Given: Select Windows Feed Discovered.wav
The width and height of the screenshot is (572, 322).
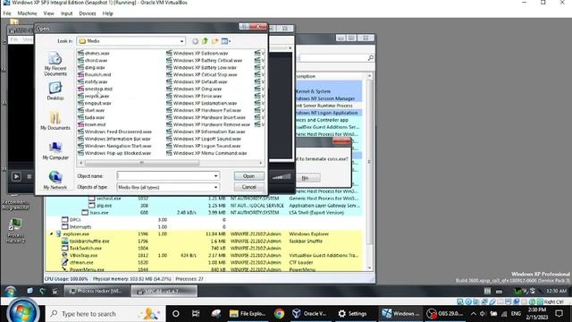Looking at the screenshot, I should (x=115, y=131).
